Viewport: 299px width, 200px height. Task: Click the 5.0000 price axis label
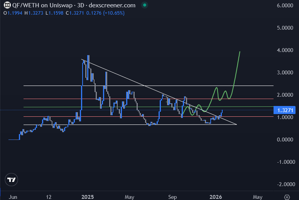285,28
